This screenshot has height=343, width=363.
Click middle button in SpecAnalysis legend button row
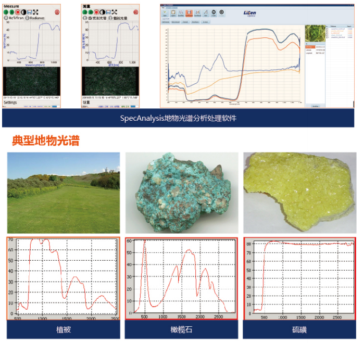click(185, 22)
